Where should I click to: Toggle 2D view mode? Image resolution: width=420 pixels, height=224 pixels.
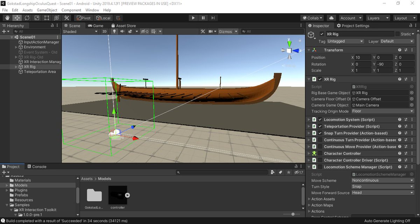point(104,31)
